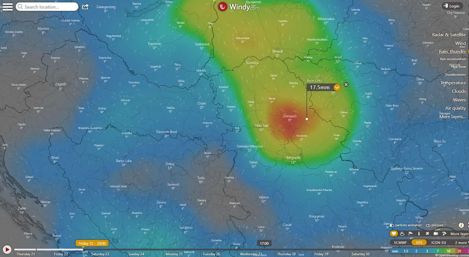This screenshot has height=257, width=469.
Task: Close the 17.5mm rain picker
Action: click(346, 84)
